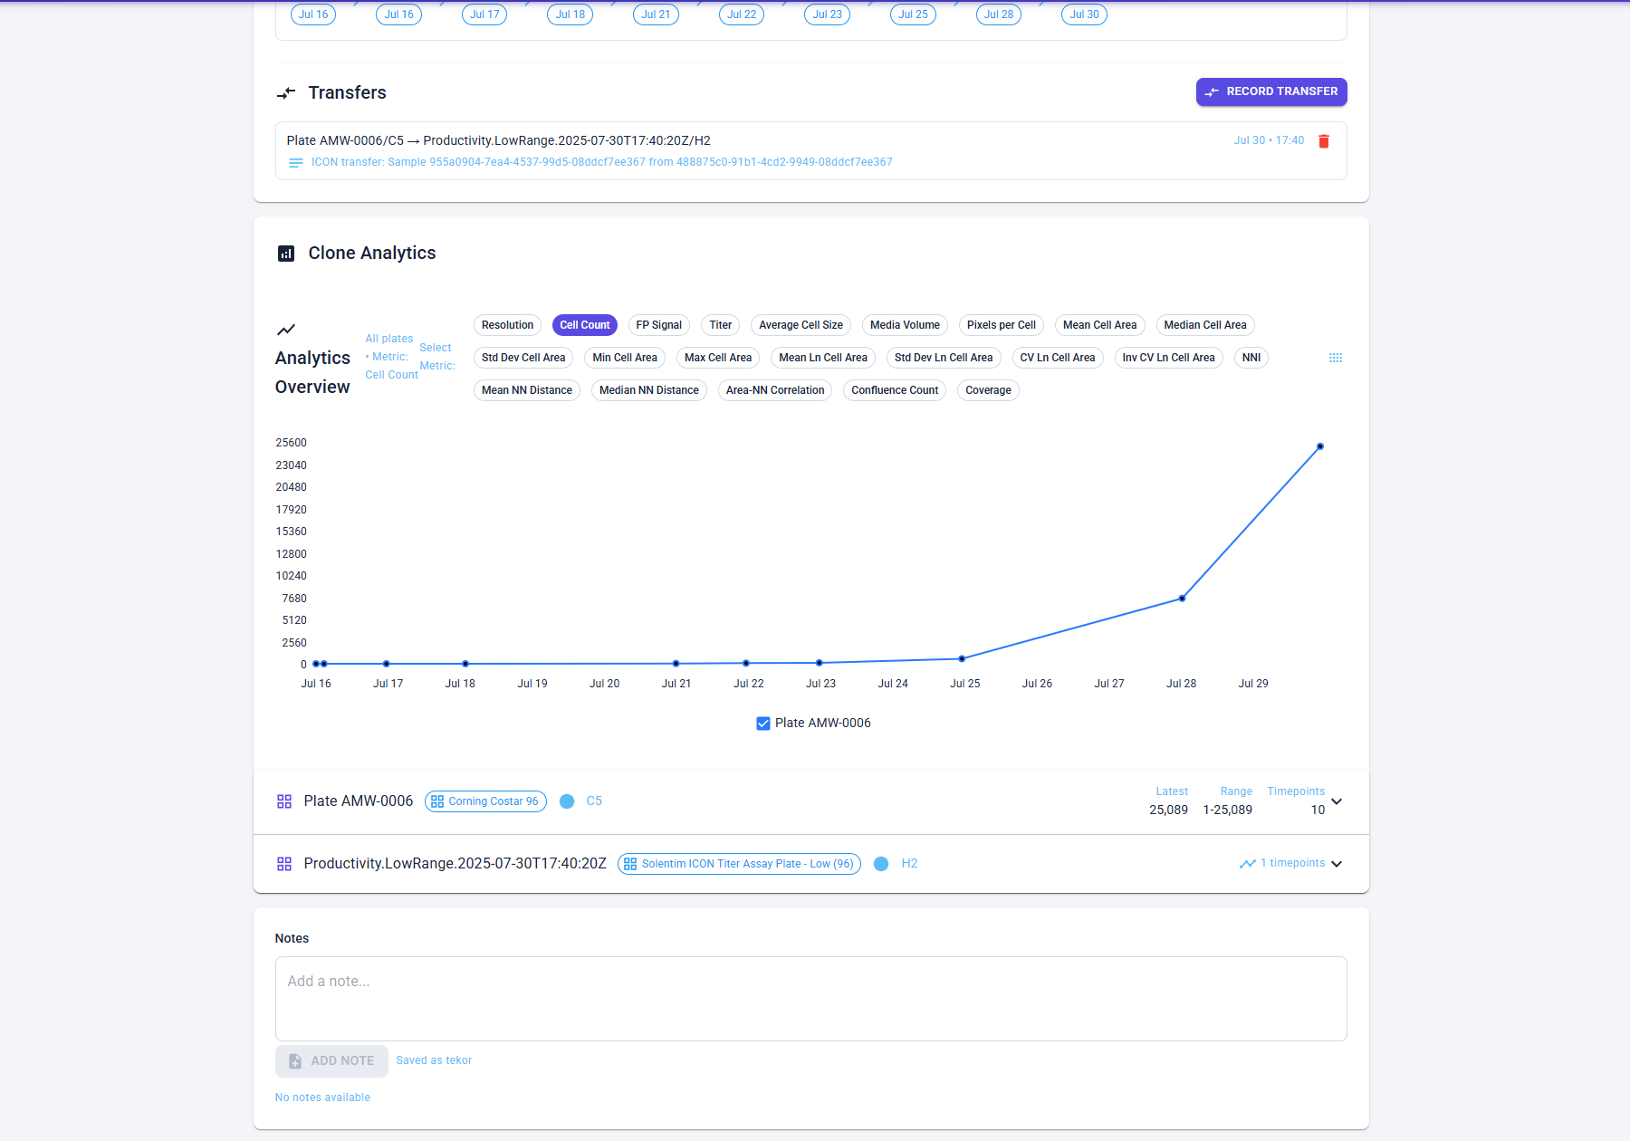Viewport: 1630px width, 1141px height.
Task: Select the Jul 22 date tab
Action: coord(742,14)
